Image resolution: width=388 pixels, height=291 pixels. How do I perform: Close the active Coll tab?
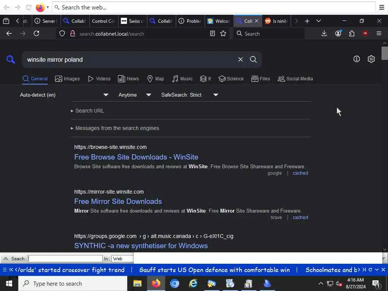point(257,21)
